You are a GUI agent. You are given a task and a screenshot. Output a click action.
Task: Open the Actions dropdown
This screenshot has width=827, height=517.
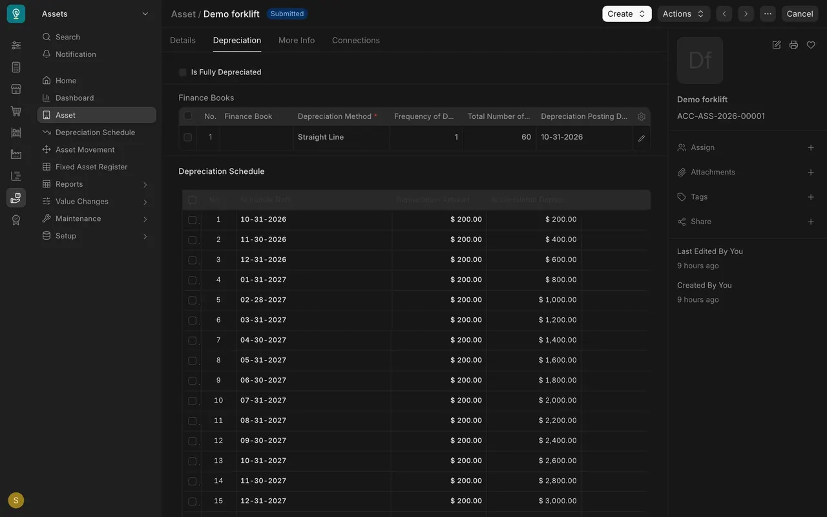684,14
